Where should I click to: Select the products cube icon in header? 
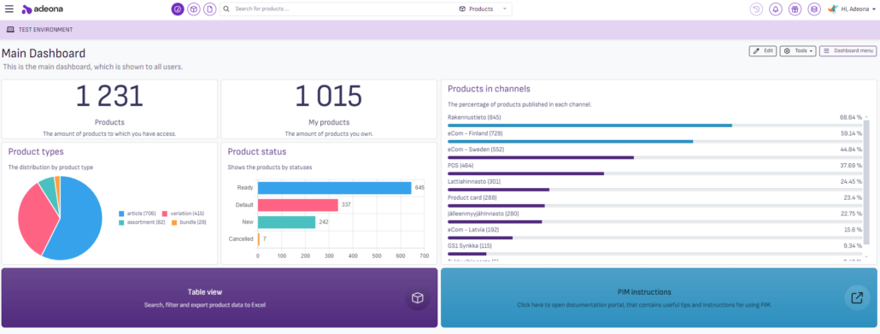(x=194, y=9)
